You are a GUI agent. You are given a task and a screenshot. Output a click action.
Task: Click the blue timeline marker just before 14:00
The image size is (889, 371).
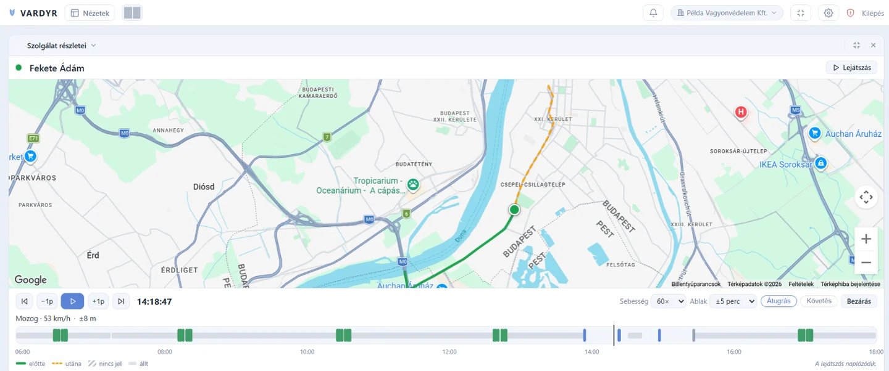tap(584, 335)
